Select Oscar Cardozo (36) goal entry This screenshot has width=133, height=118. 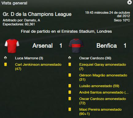pyautogui.click(x=95, y=58)
